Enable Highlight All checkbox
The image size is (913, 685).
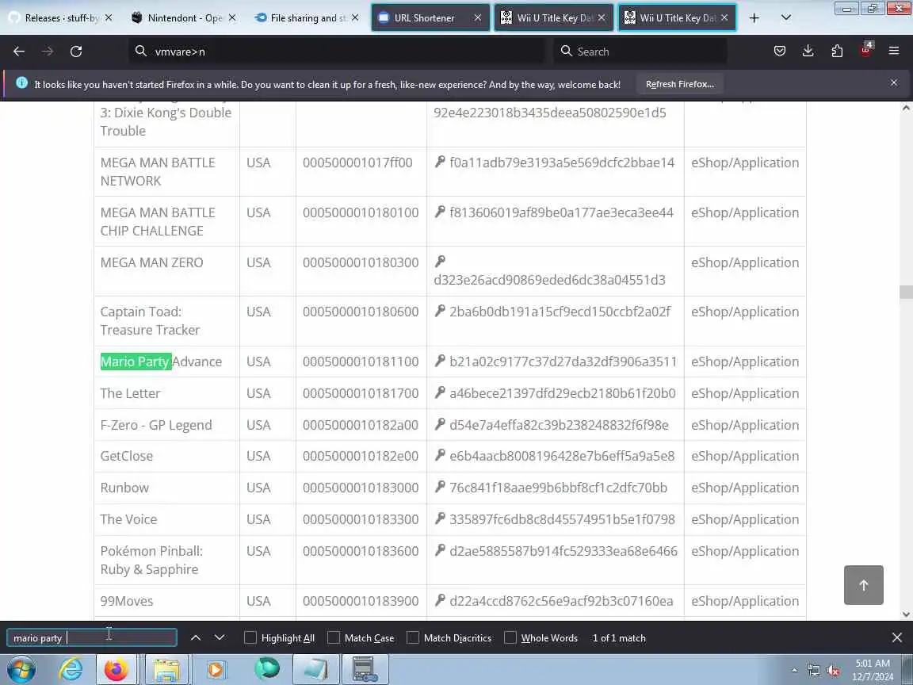[x=250, y=637]
